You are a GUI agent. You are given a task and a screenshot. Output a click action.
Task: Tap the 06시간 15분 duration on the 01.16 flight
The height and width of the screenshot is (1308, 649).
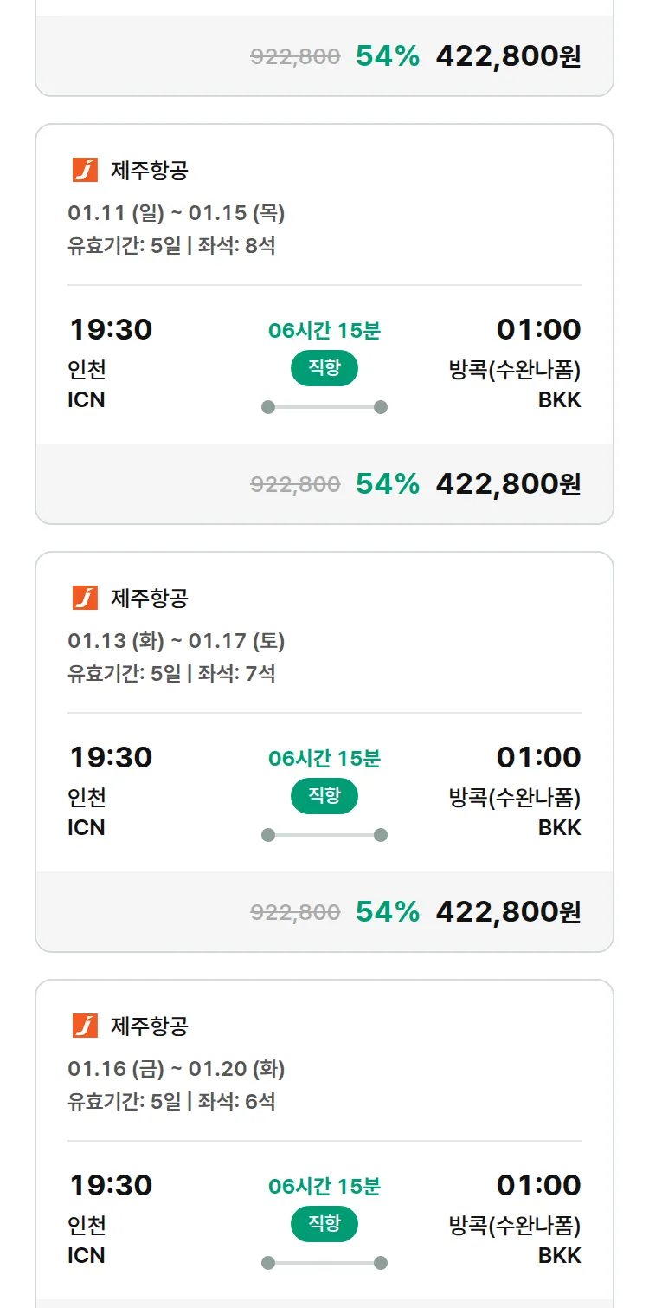coord(324,1186)
